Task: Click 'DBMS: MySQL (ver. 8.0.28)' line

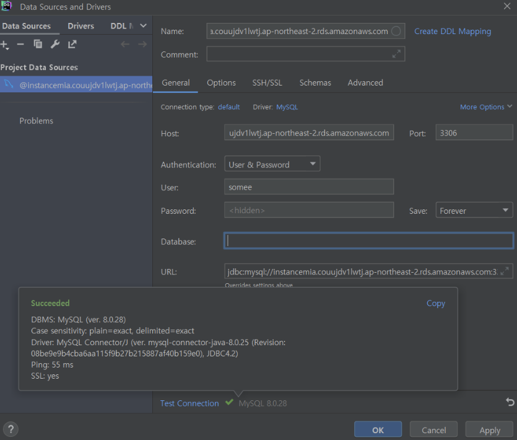Action: coord(78,320)
